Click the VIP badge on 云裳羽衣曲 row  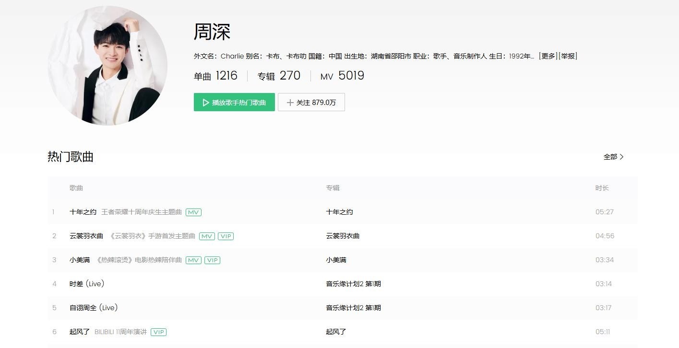point(226,236)
